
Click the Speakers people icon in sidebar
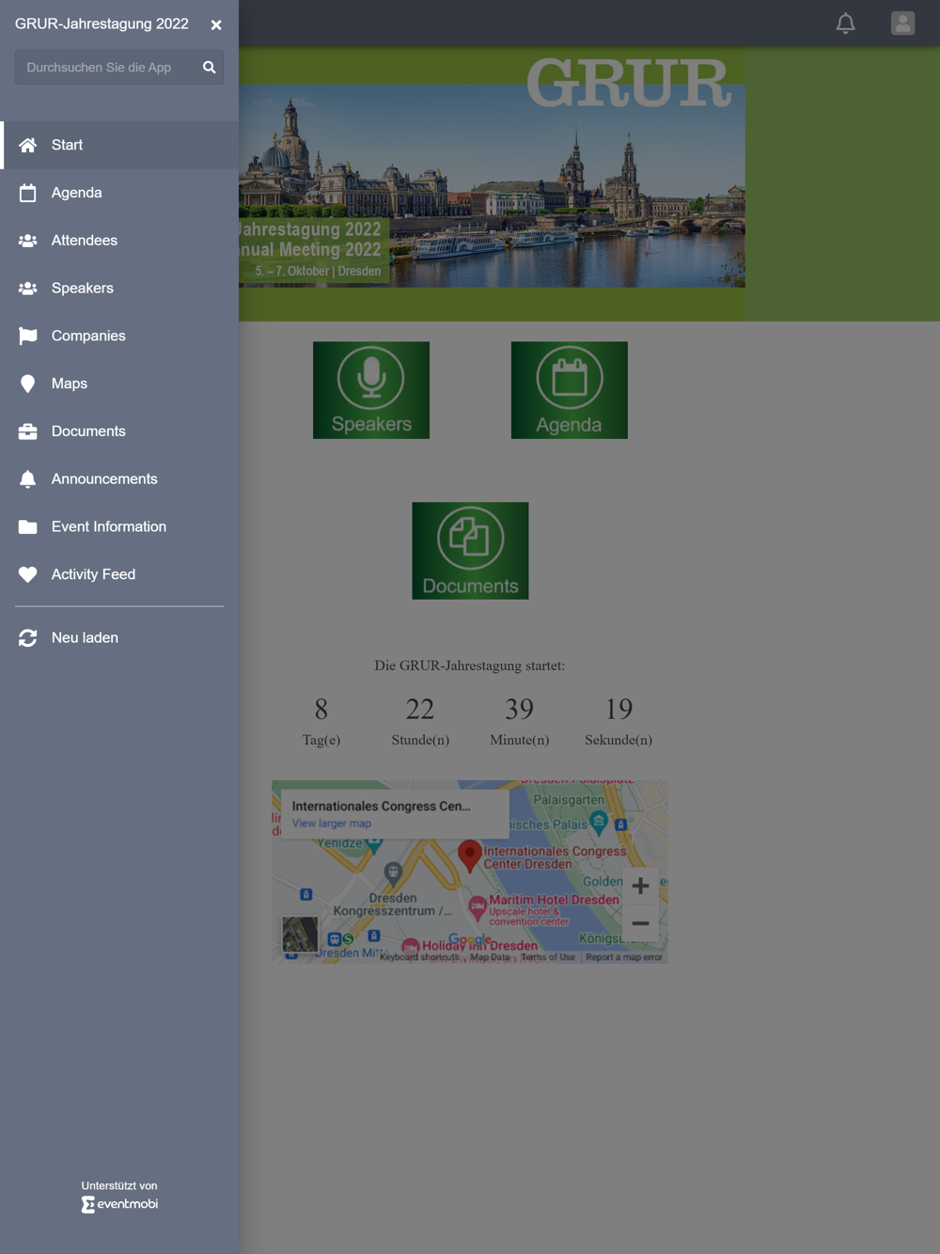[x=28, y=289]
